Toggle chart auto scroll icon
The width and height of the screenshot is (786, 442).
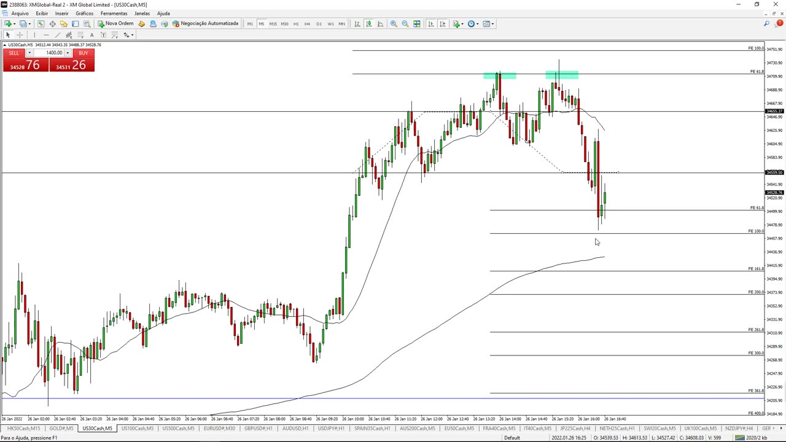pyautogui.click(x=430, y=24)
